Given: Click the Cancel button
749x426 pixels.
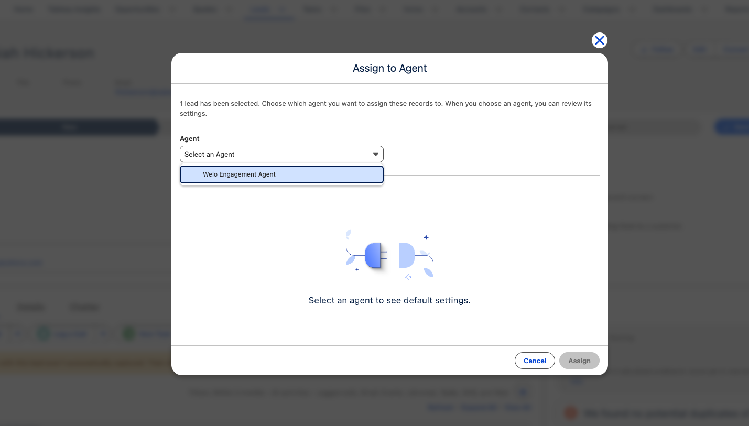Looking at the screenshot, I should point(535,361).
